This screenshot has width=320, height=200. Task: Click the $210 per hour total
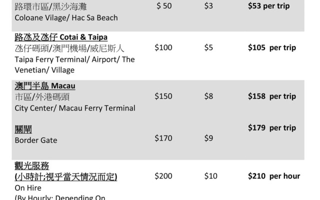[274, 176]
